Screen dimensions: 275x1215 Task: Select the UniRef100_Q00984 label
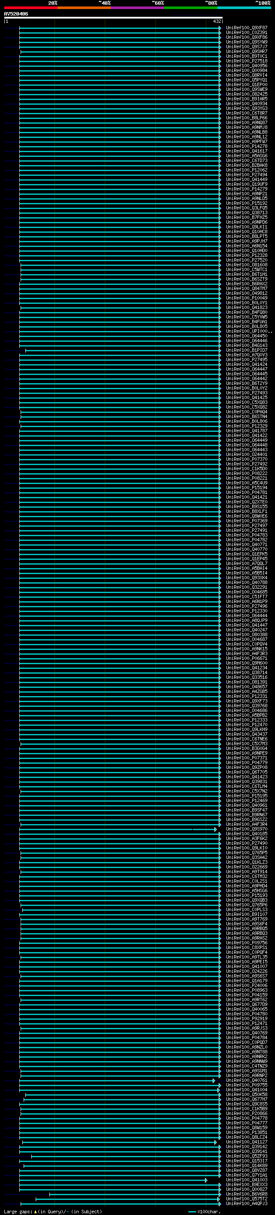(247, 70)
